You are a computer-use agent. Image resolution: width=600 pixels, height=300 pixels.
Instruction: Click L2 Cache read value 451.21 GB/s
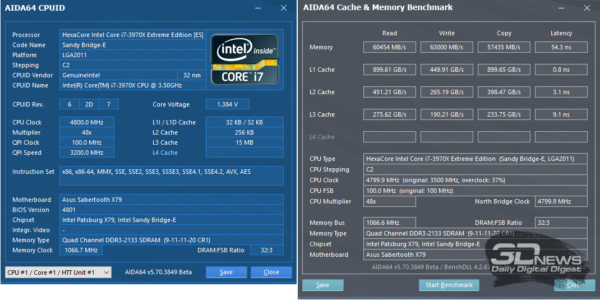pyautogui.click(x=390, y=92)
